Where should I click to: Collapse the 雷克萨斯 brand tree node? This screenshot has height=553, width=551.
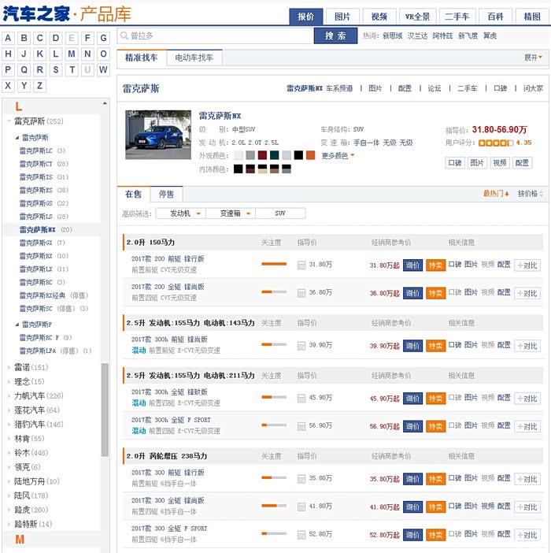pos(9,121)
